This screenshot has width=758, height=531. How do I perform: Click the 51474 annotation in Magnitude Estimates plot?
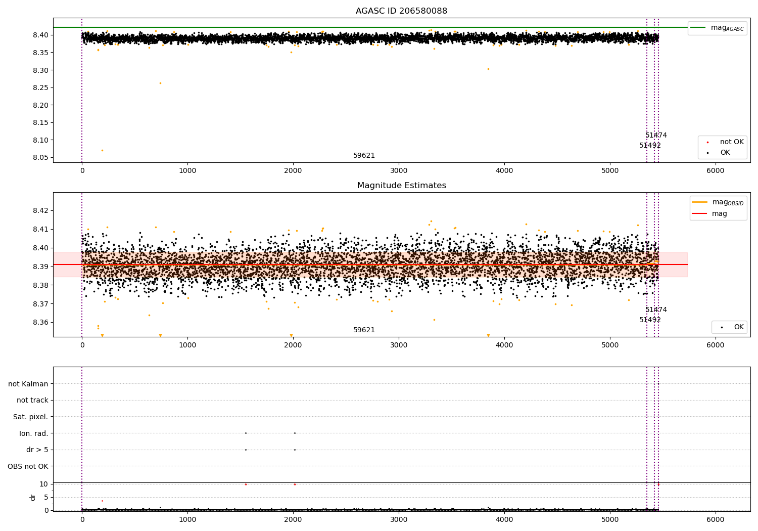click(656, 310)
